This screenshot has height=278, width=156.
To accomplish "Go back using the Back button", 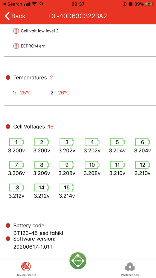I will (x=15, y=16).
